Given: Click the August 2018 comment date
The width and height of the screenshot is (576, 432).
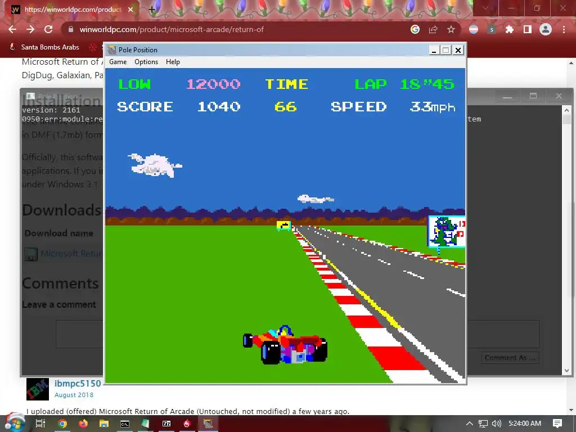Looking at the screenshot, I should (x=74, y=395).
